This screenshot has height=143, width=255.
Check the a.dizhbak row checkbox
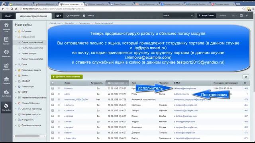click(x=53, y=116)
